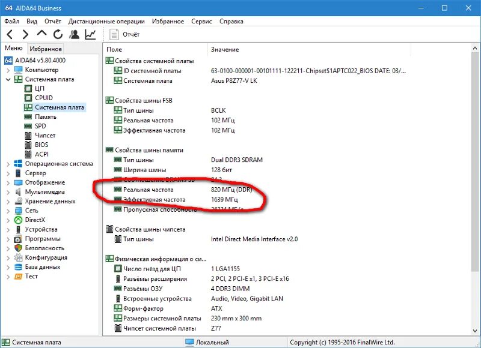The height and width of the screenshot is (348, 481).
Task: Collapse the Системная плата tree branch
Action: 8,79
